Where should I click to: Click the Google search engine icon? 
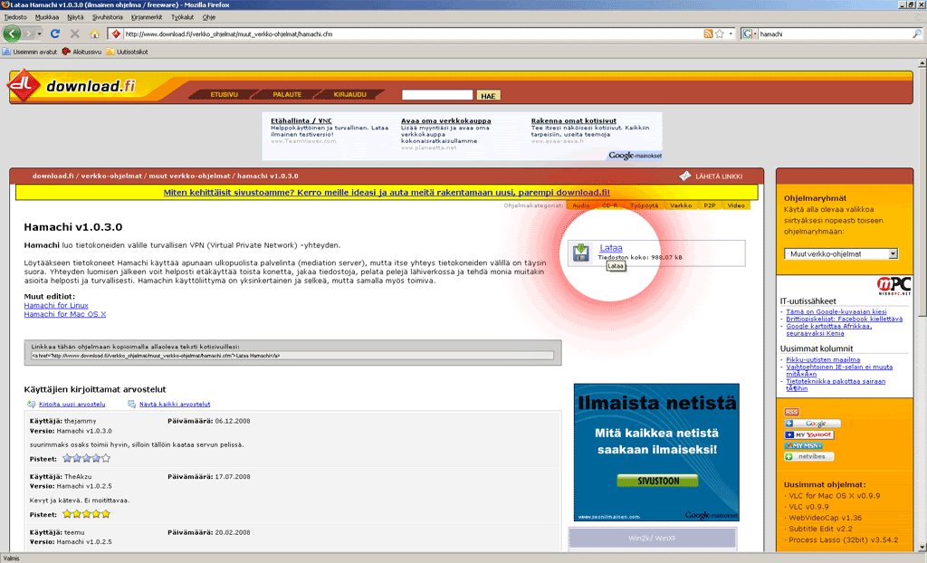747,33
